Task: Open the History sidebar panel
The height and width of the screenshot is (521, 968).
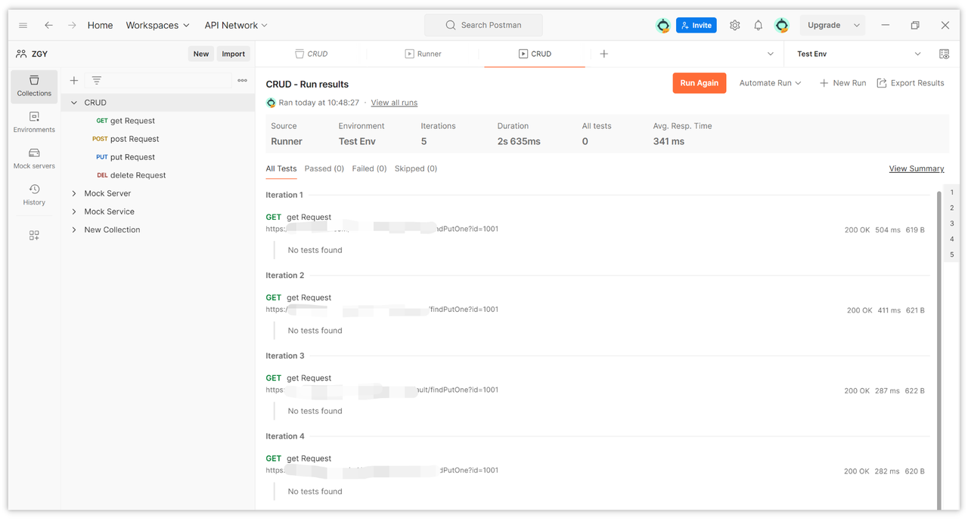Action: [34, 195]
